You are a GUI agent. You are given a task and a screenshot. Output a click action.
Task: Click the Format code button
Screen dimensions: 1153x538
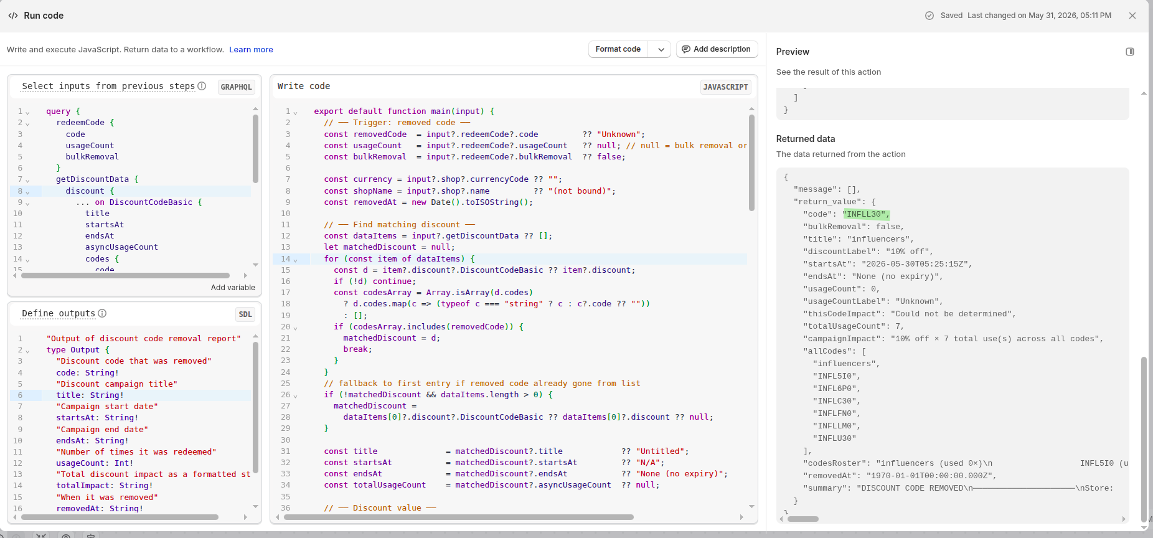pos(618,49)
